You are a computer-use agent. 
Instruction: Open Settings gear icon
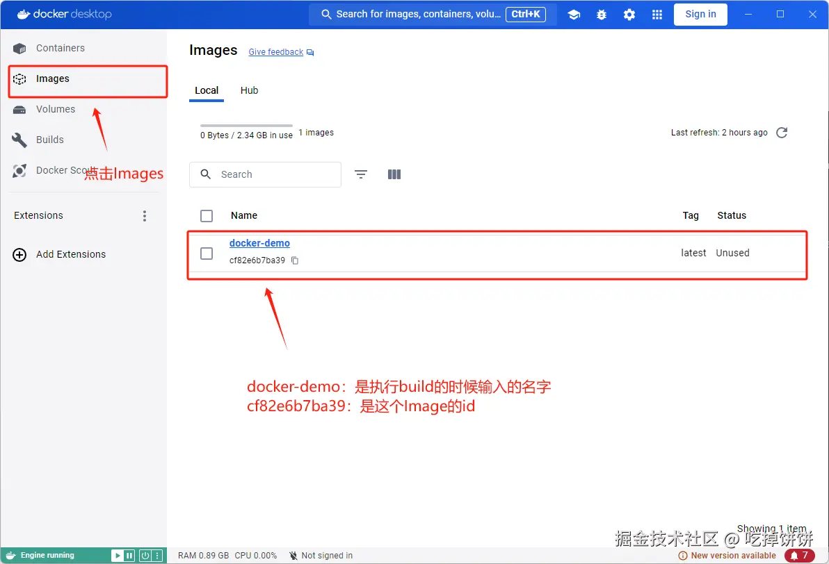[629, 15]
